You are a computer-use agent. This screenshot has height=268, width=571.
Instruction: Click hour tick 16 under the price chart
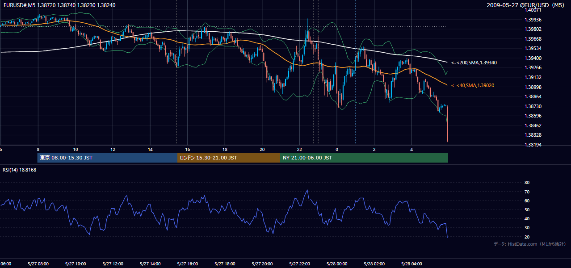pyautogui.click(x=188, y=150)
